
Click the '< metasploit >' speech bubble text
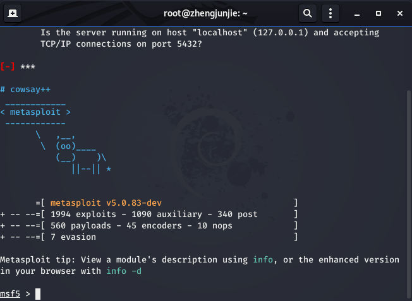(x=35, y=112)
